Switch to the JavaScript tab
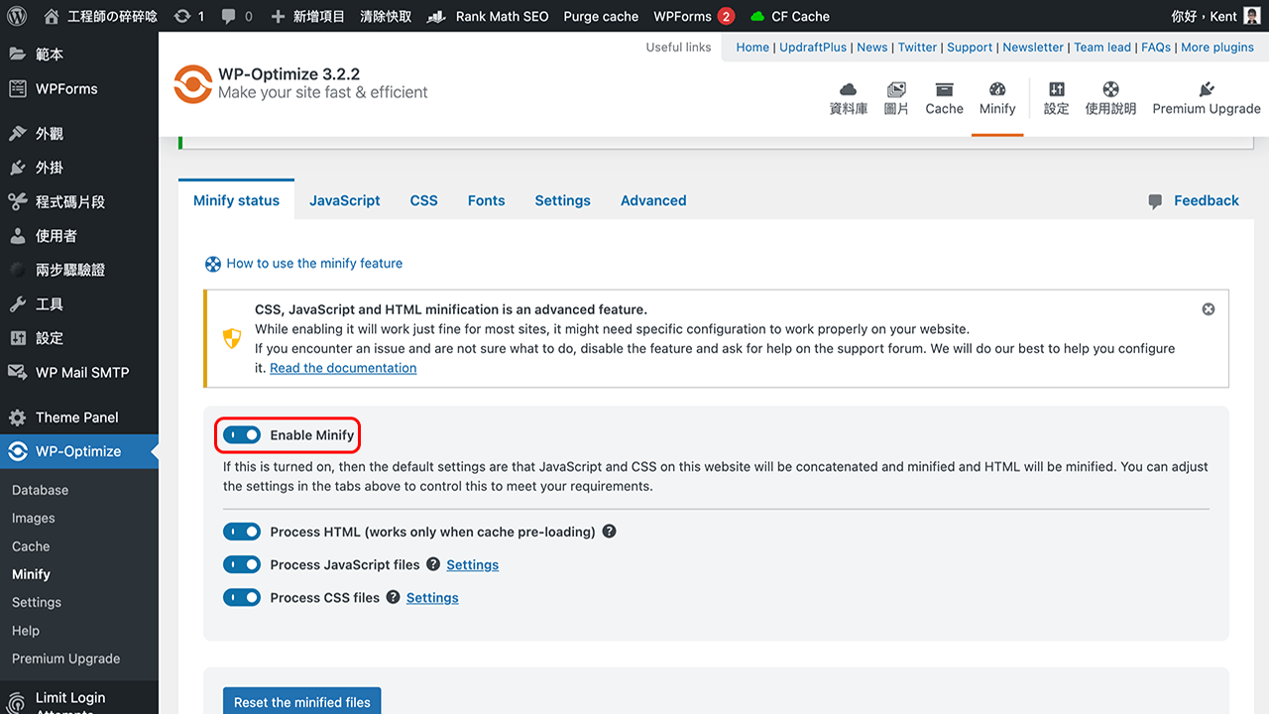1269x714 pixels. coord(344,200)
